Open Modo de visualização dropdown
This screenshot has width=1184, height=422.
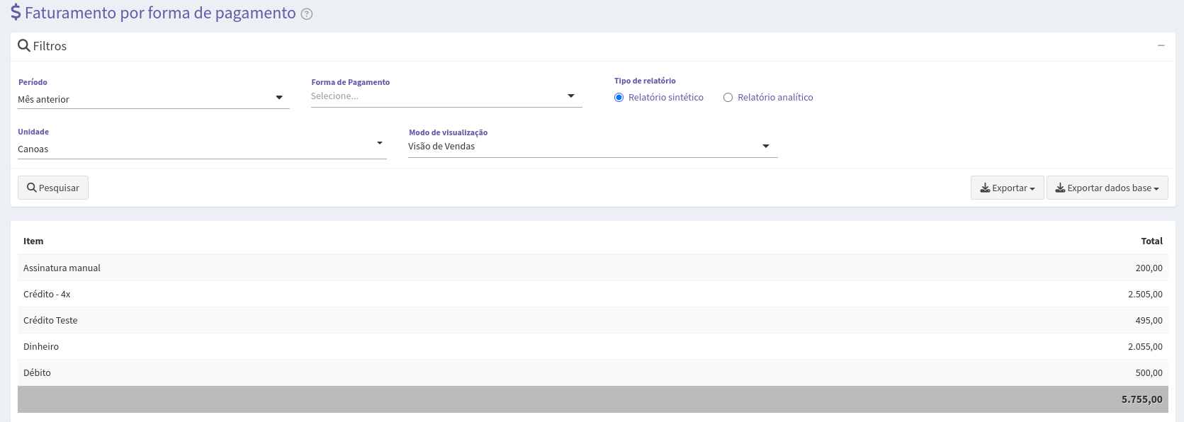[x=593, y=147]
